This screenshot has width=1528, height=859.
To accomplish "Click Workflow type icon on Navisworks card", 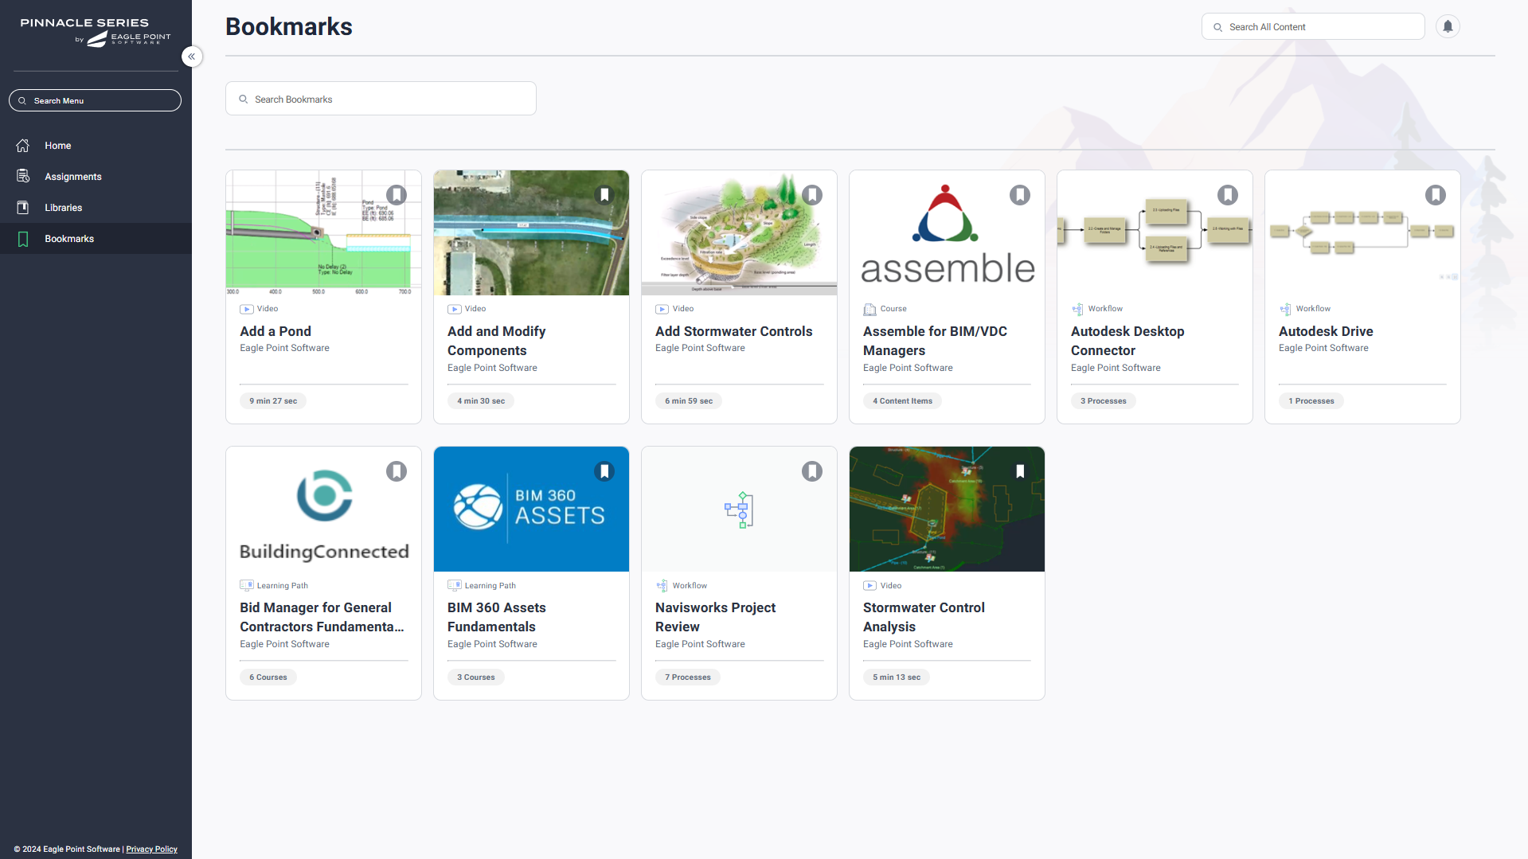I will (x=662, y=585).
